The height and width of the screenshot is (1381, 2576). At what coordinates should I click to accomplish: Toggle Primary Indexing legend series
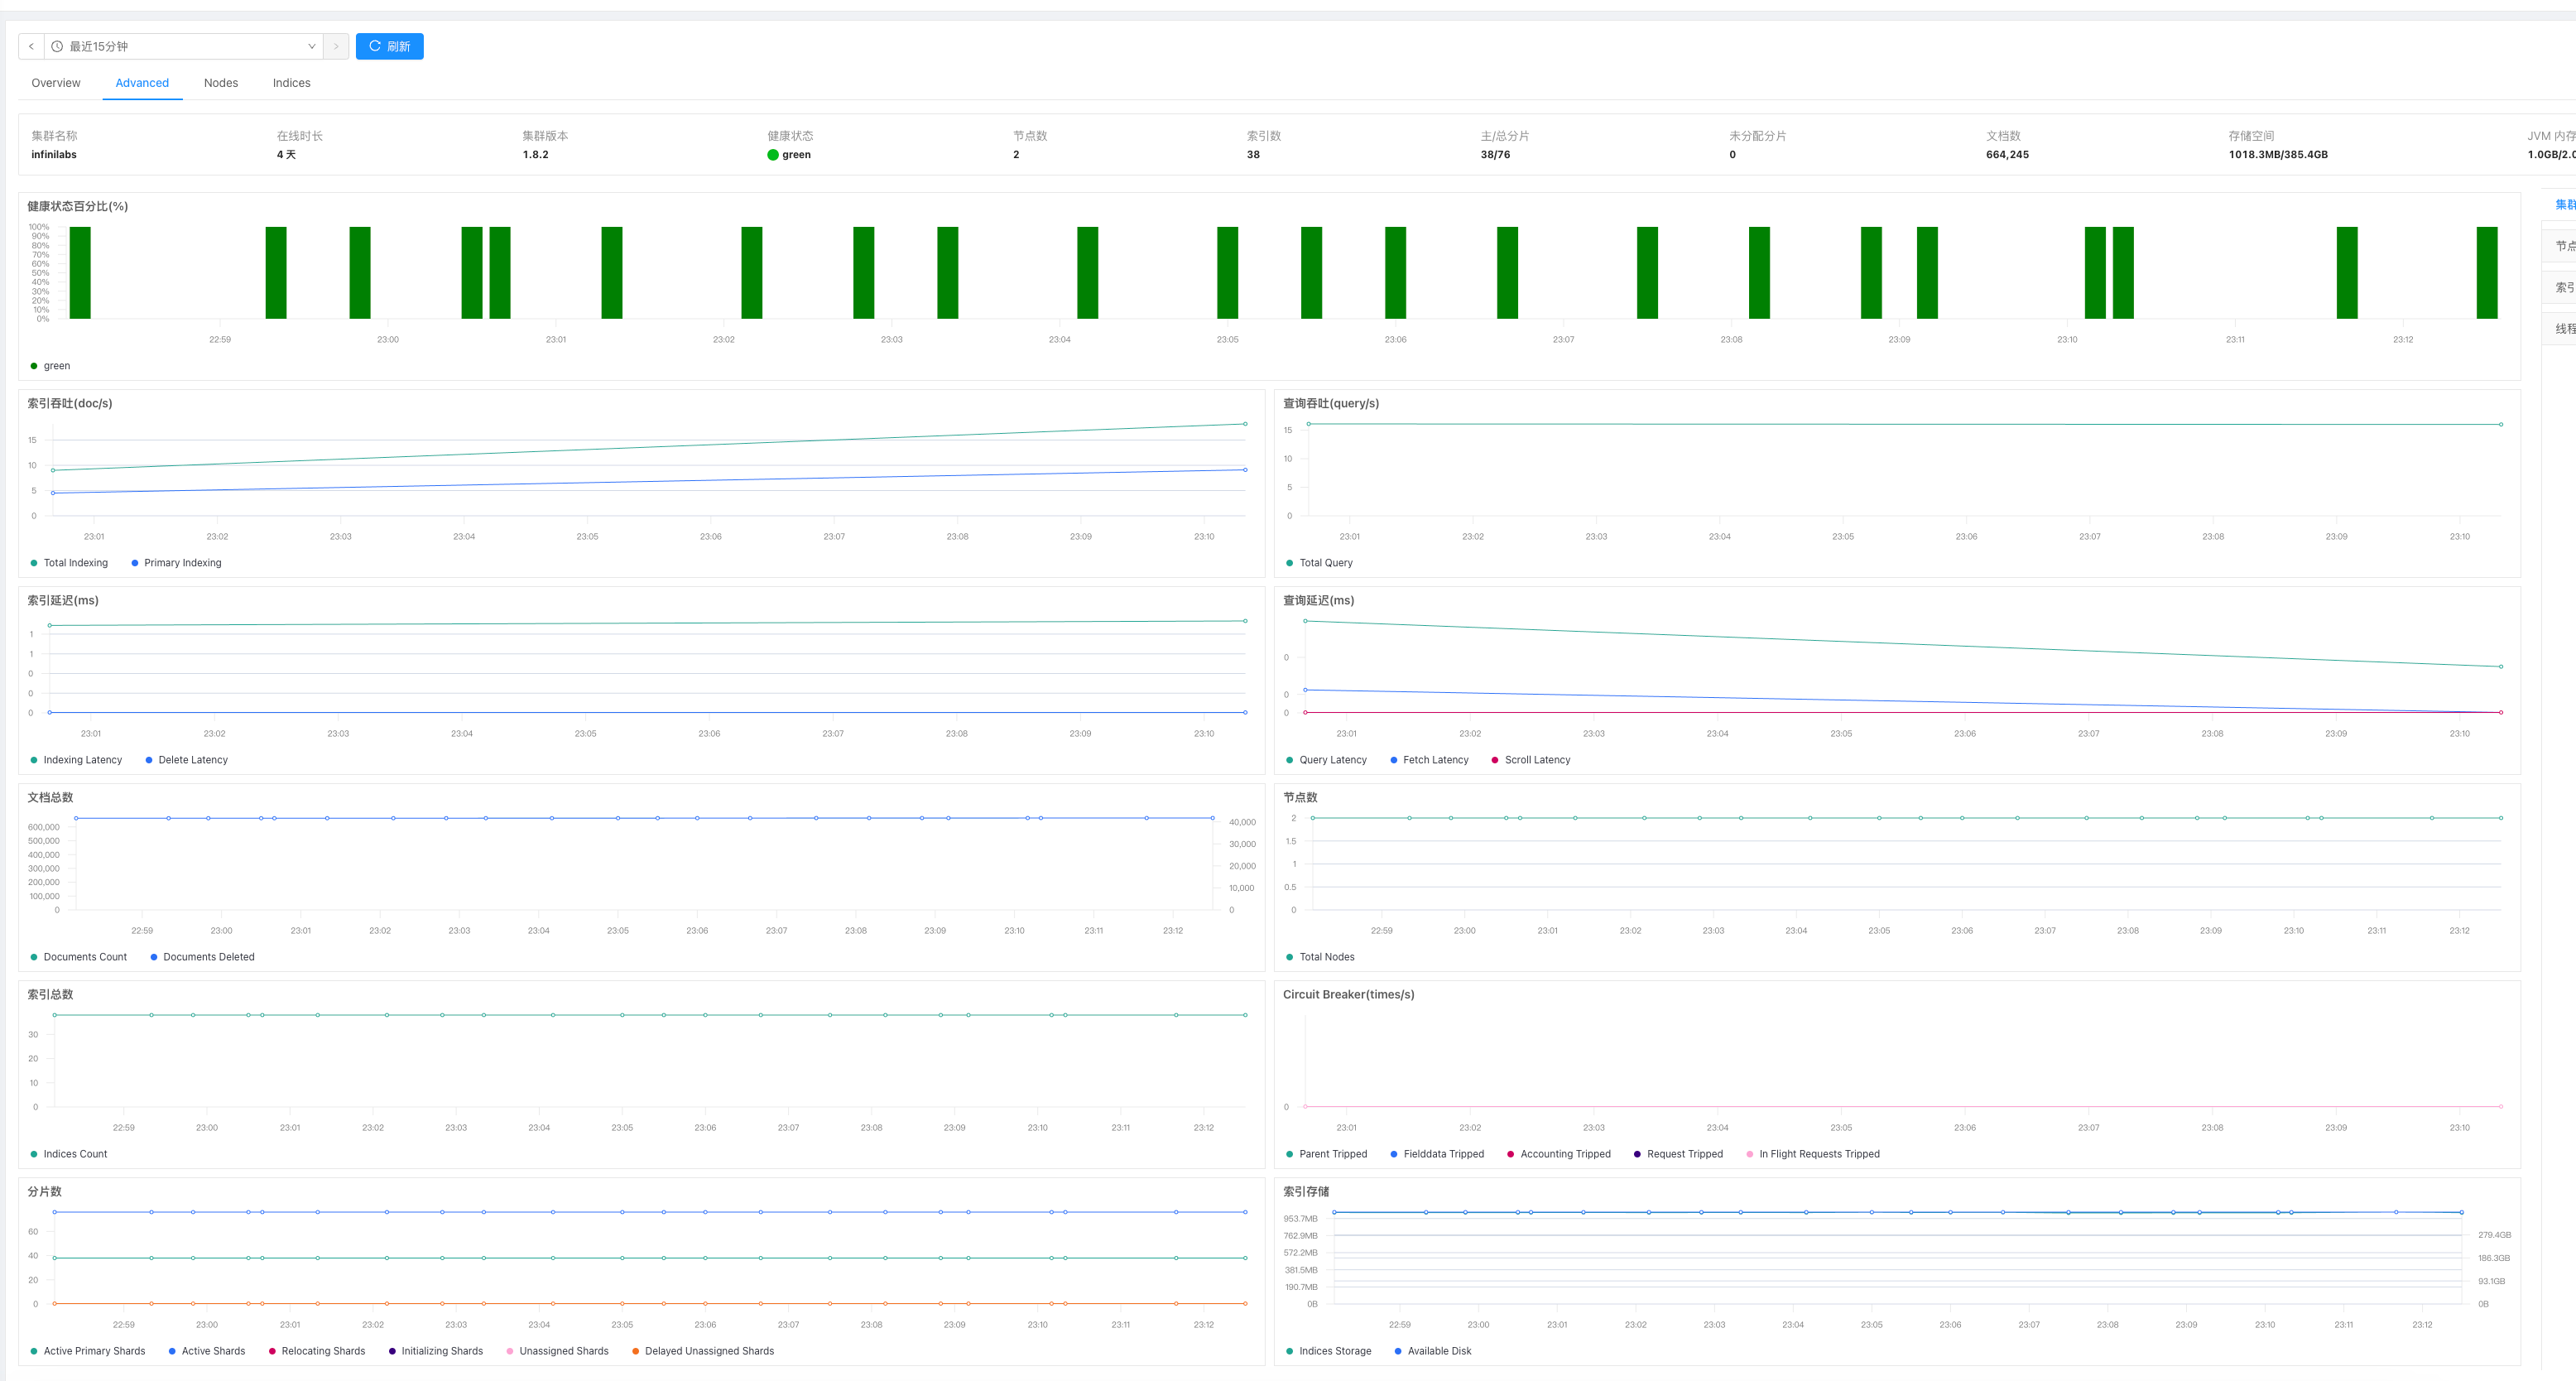click(182, 563)
